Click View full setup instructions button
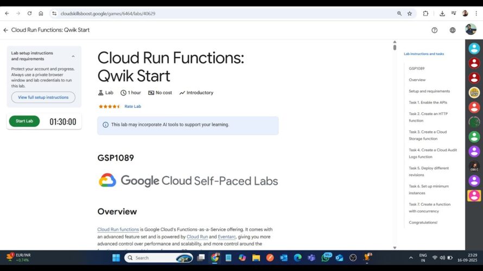The height and width of the screenshot is (271, 483). point(43,98)
